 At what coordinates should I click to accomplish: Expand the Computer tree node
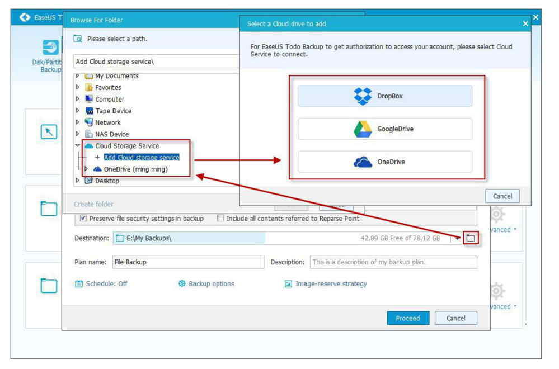coord(77,99)
